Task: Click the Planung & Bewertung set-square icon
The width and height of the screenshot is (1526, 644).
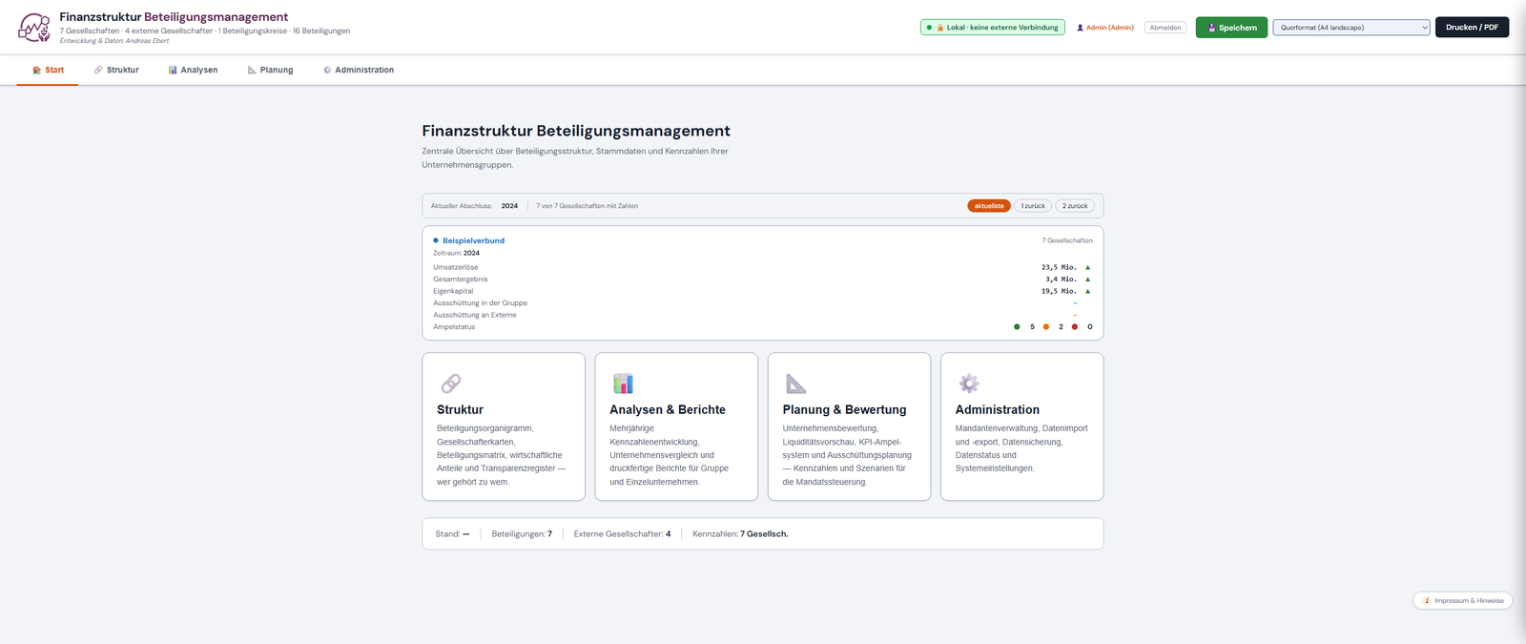Action: pyautogui.click(x=795, y=384)
